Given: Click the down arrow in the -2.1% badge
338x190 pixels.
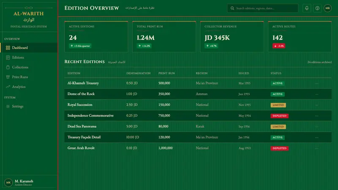Looking at the screenshot, I should pyautogui.click(x=275, y=46).
